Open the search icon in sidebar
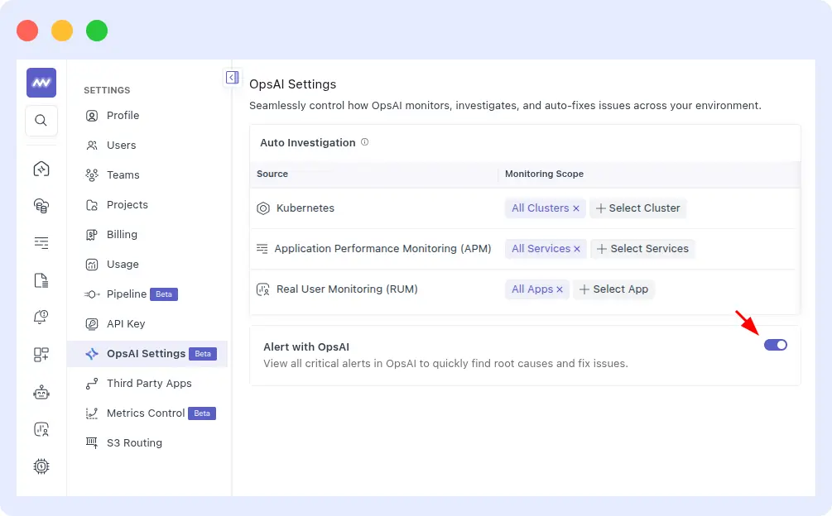The height and width of the screenshot is (516, 832). (x=41, y=121)
